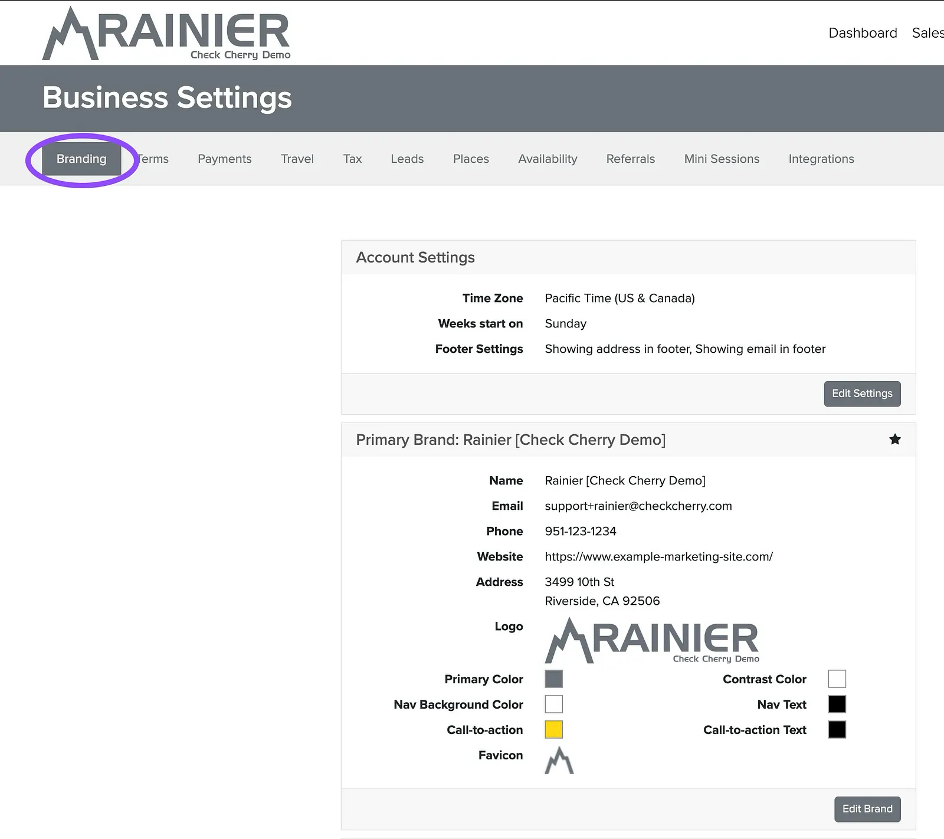Click the yellow Call-to-action swatch

(553, 730)
